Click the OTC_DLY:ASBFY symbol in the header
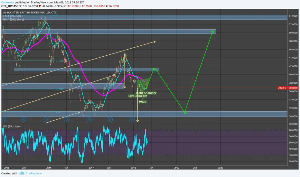The image size is (300, 177). click(11, 6)
